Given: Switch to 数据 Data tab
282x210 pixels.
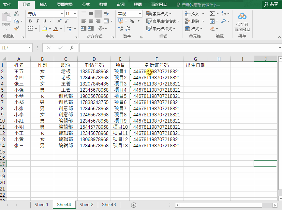Looking at the screenshot, I should 103,5.
